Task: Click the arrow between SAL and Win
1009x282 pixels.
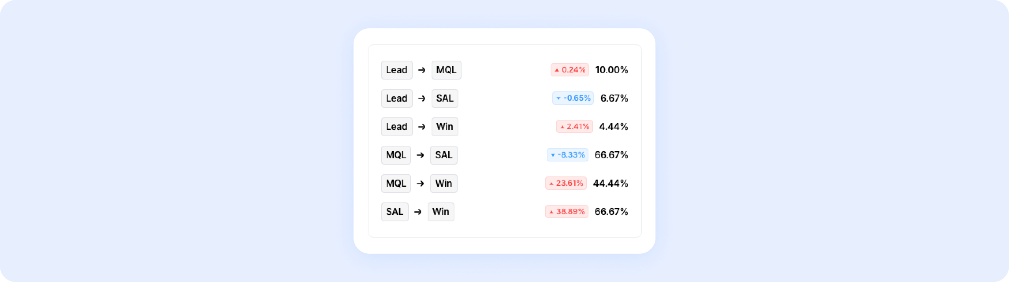Action: pos(418,212)
